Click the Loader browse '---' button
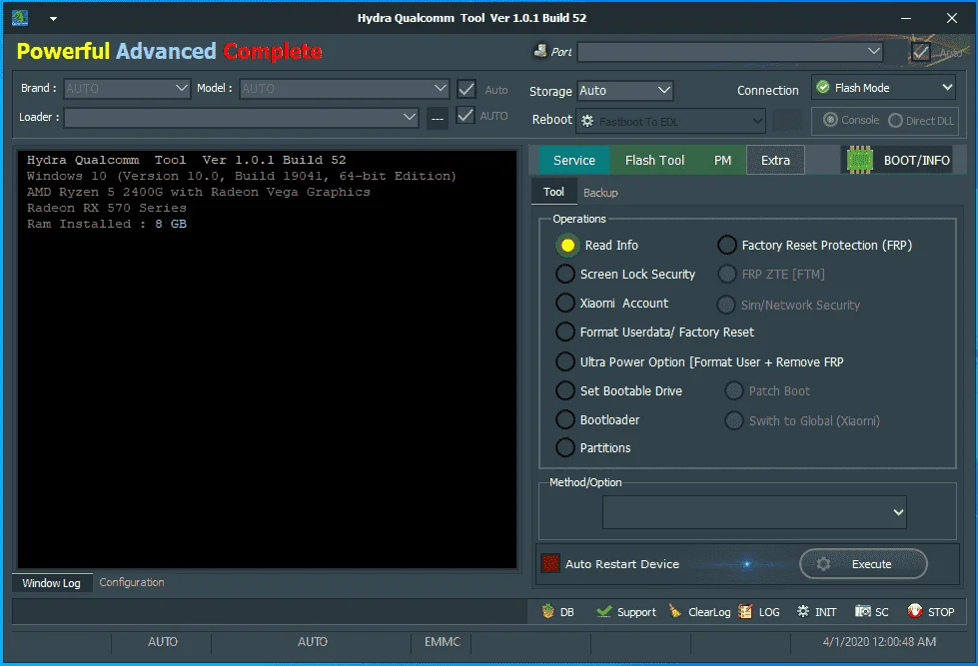This screenshot has width=978, height=666. point(438,118)
